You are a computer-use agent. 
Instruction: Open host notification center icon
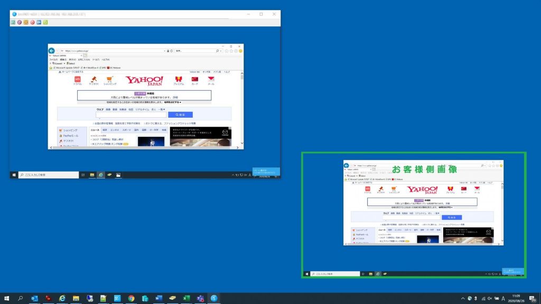pyautogui.click(x=533, y=299)
